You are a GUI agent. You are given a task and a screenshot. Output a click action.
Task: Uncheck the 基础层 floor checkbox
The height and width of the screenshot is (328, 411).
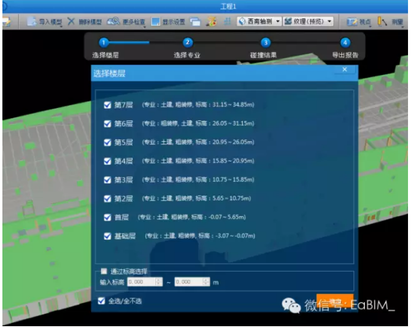pos(107,236)
